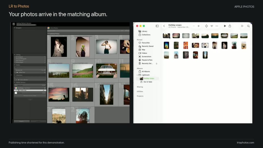Click the Import button in Lightroom
The height and width of the screenshot is (148, 263).
(x=22, y=121)
